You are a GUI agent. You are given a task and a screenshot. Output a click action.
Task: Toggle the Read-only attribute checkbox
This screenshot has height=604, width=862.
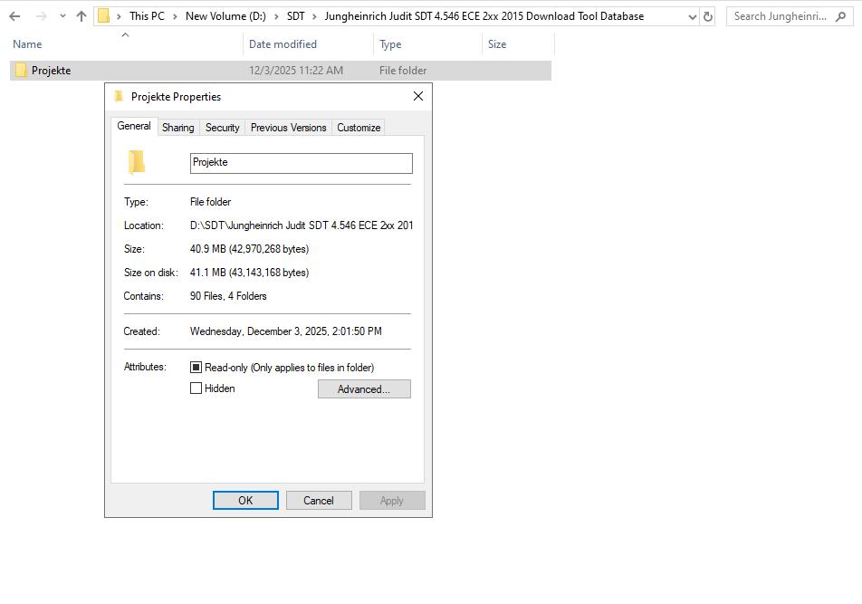click(x=196, y=367)
